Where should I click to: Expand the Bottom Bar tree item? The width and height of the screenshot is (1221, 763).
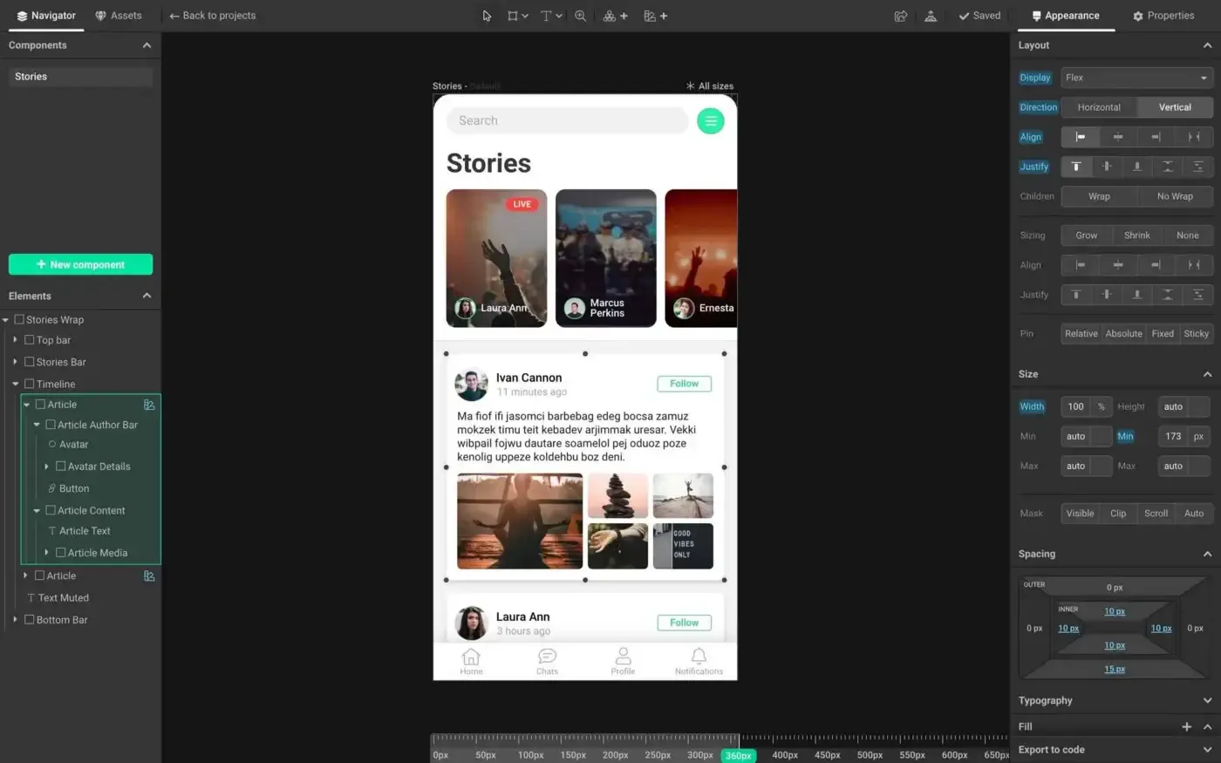(15, 620)
